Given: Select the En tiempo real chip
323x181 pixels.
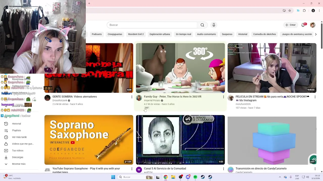Looking at the screenshot, I should coord(183,34).
